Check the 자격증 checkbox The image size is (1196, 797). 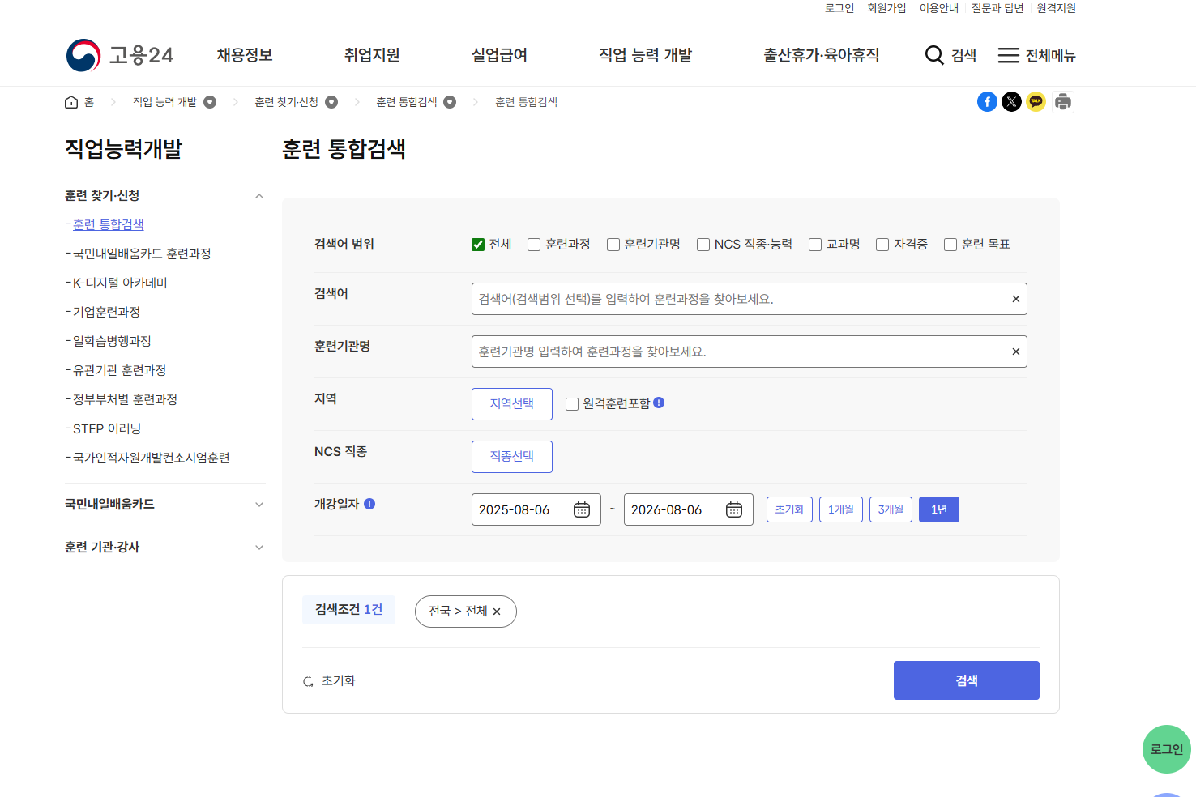pyautogui.click(x=882, y=245)
